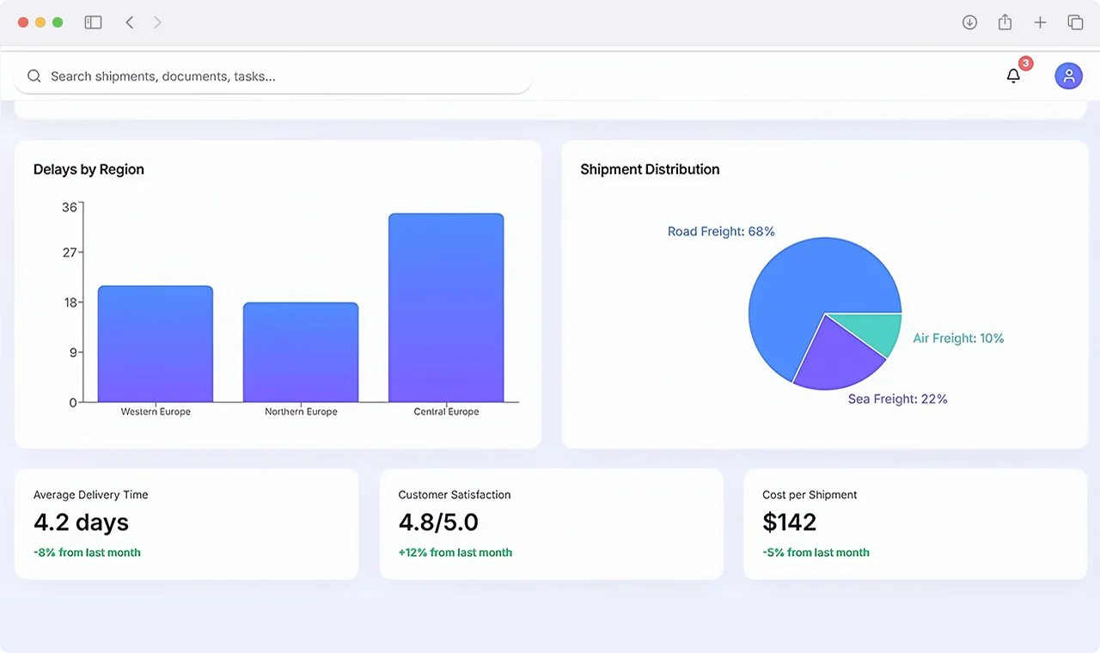The width and height of the screenshot is (1100, 653).
Task: Open the user profile avatar
Action: [1068, 76]
